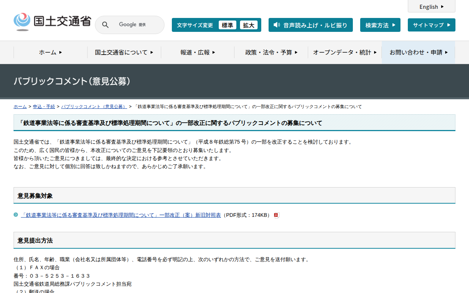
Task: Click the arrow icon next to English
Action: [x=442, y=7]
